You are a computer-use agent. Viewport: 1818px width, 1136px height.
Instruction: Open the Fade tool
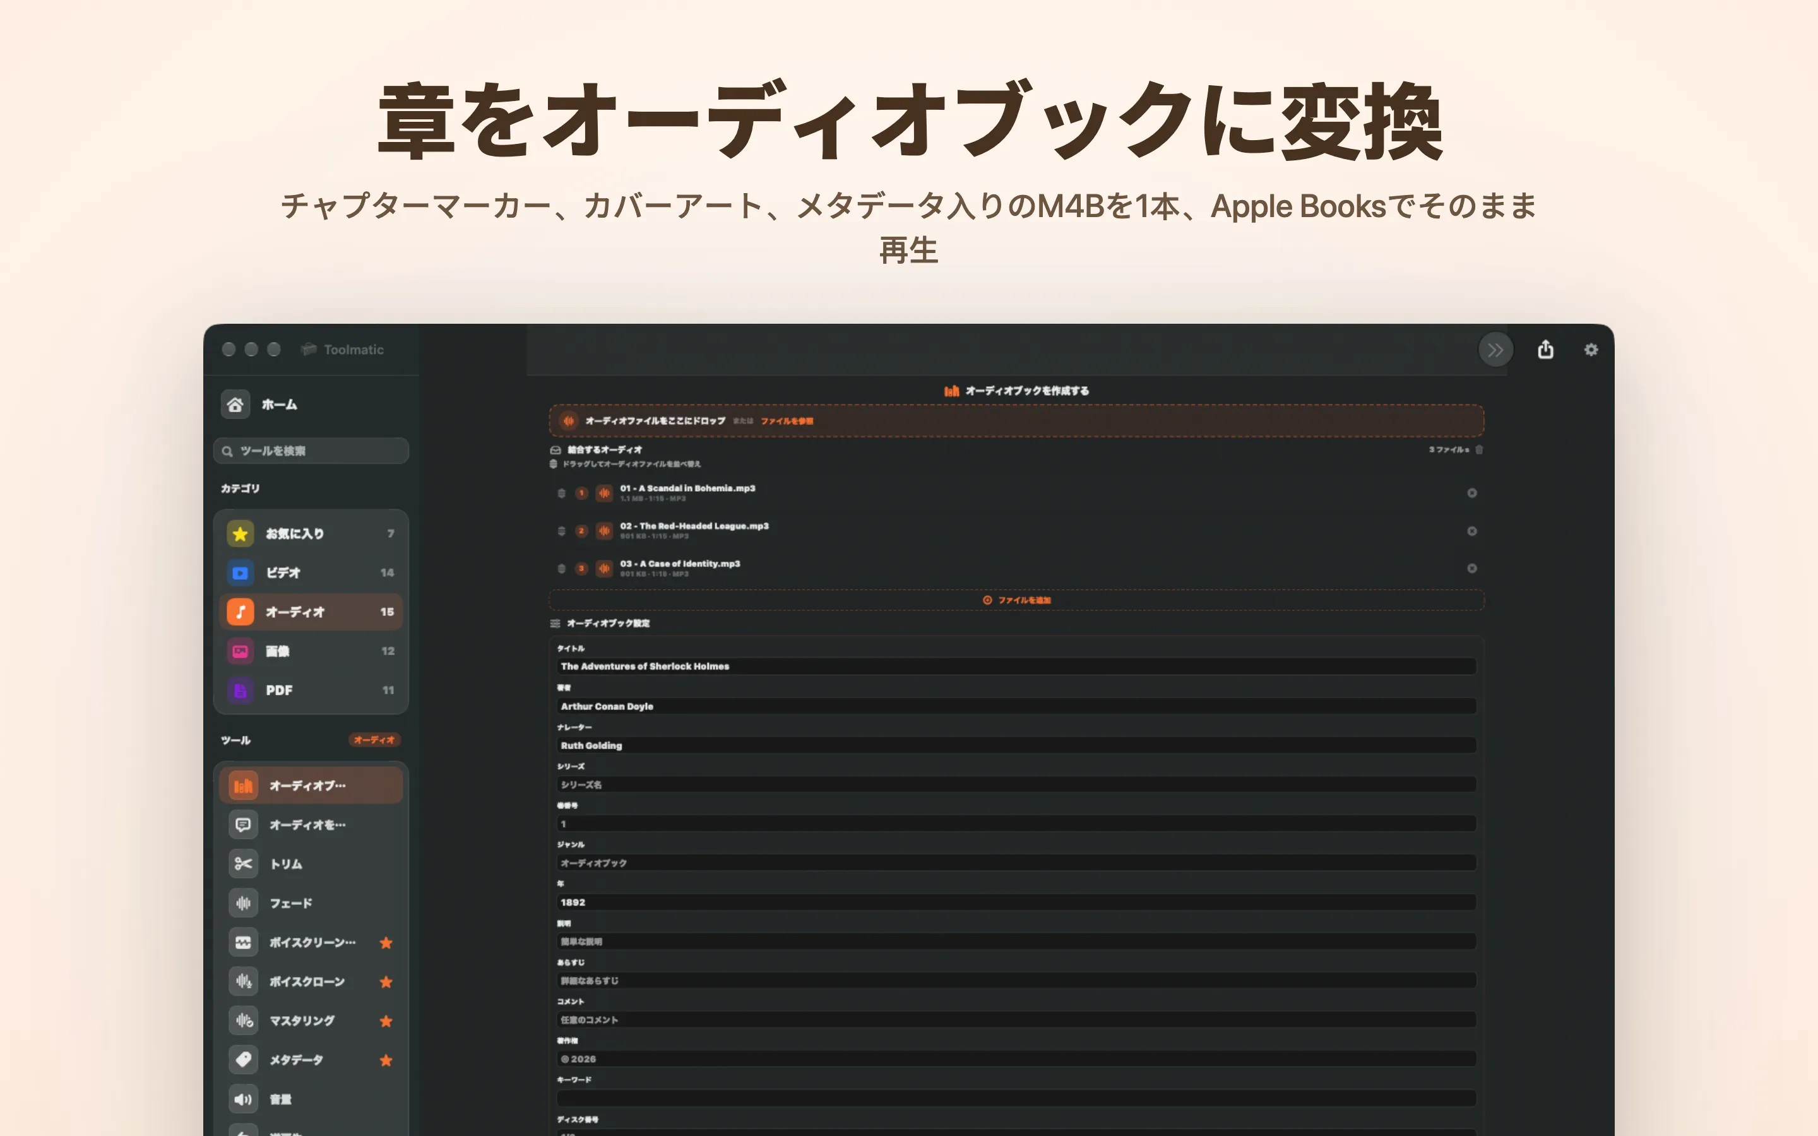311,903
